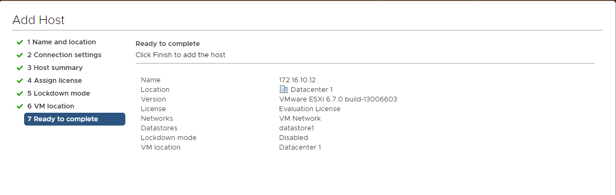Click the checkmark beside Connection settings
This screenshot has height=195, width=616.
click(20, 55)
